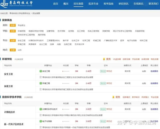Screen dimensions: 160x129
Task: Click document icon before 环境工程硕士 brochure link
Action: [41, 89]
